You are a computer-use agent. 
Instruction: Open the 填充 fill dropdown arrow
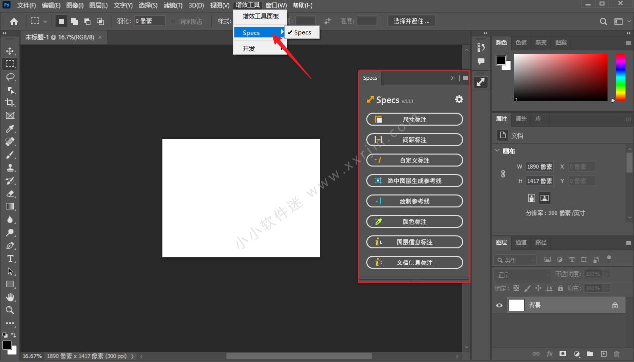pyautogui.click(x=607, y=288)
